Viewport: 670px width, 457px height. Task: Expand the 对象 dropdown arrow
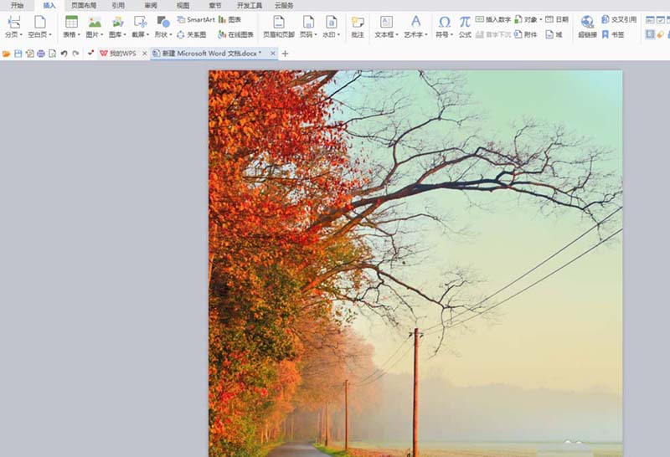tap(540, 20)
